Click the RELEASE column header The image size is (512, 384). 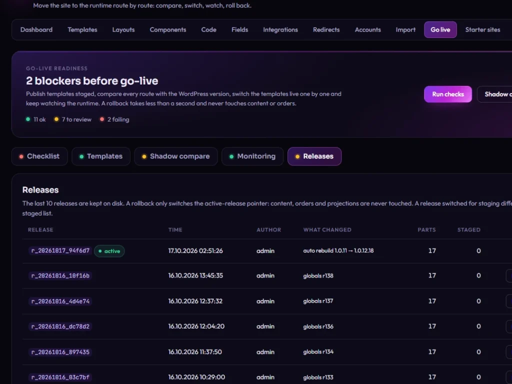[40, 230]
